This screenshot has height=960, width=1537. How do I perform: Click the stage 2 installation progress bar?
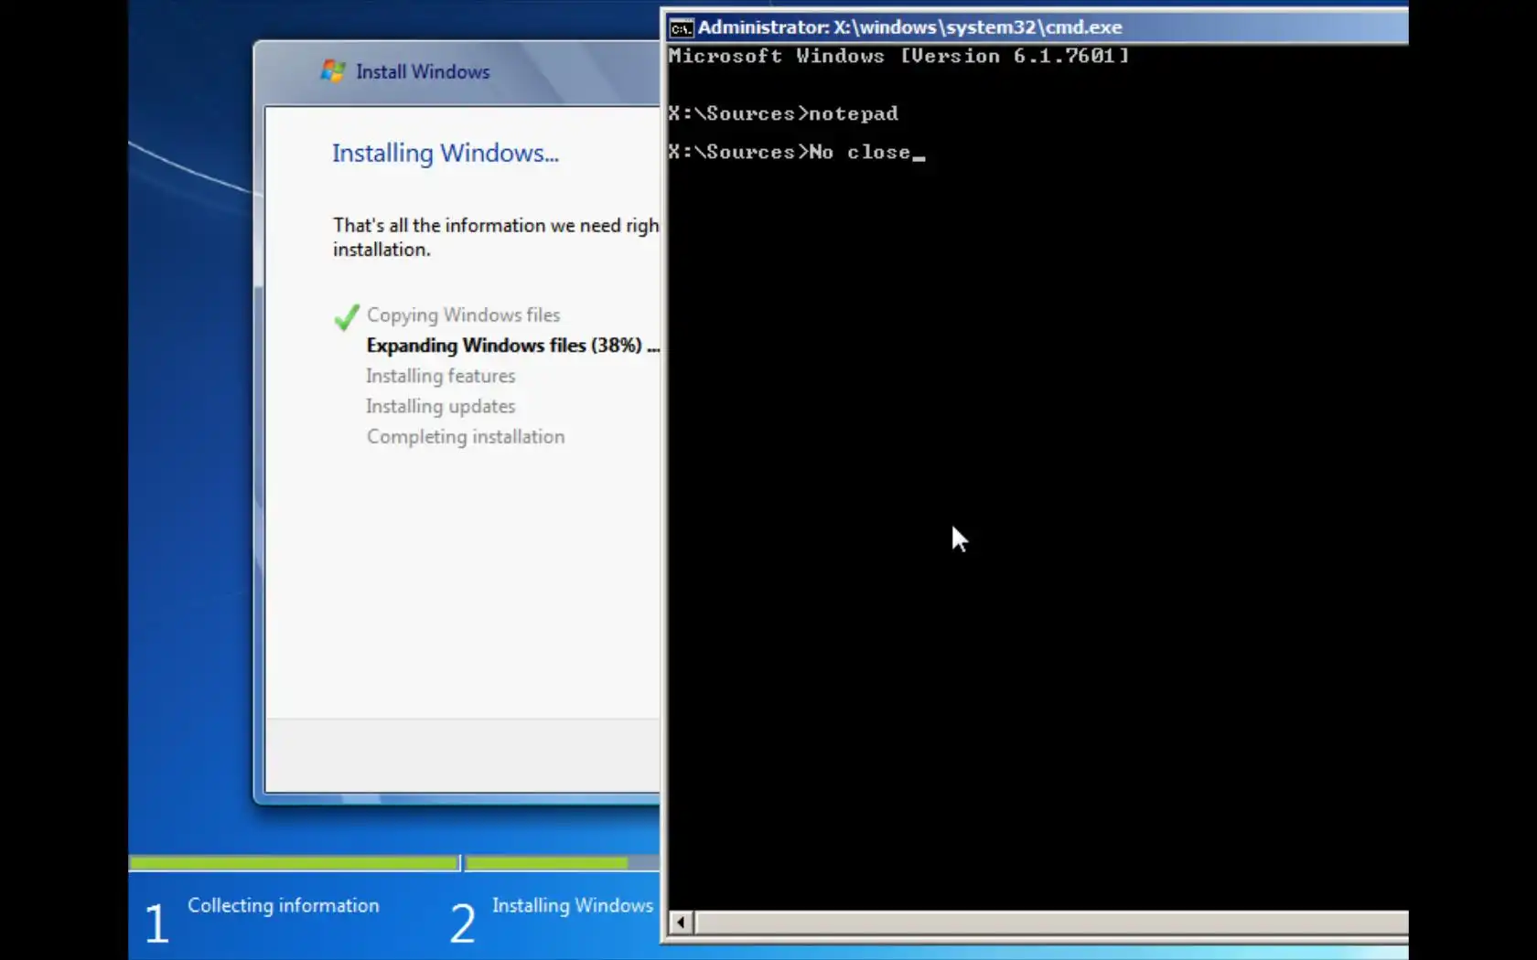coord(563,862)
